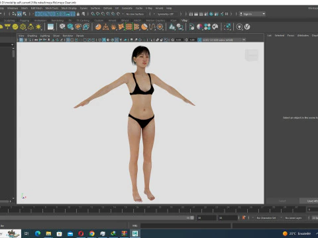
Task: Open the Symmetry: Off dropdown
Action: [167, 14]
